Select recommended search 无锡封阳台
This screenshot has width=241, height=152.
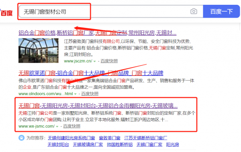[x=58, y=144]
